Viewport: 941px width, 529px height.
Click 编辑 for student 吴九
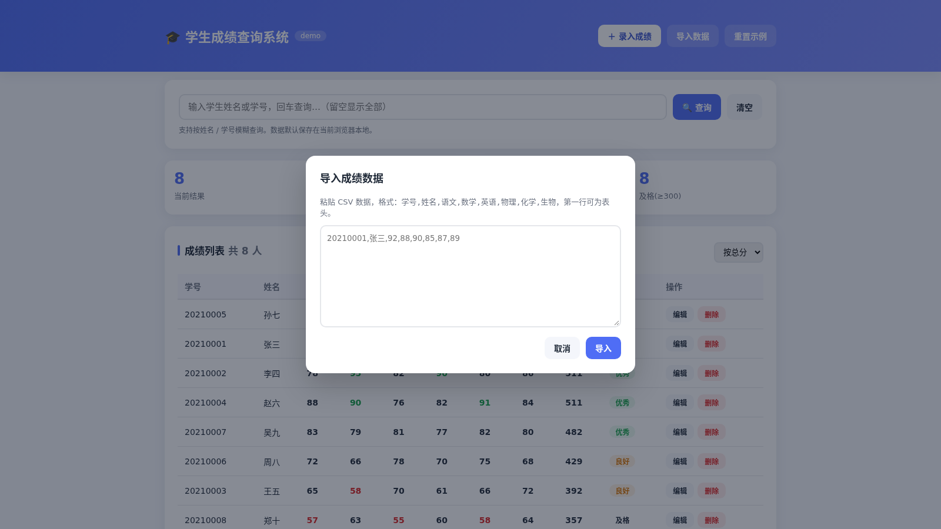click(680, 432)
